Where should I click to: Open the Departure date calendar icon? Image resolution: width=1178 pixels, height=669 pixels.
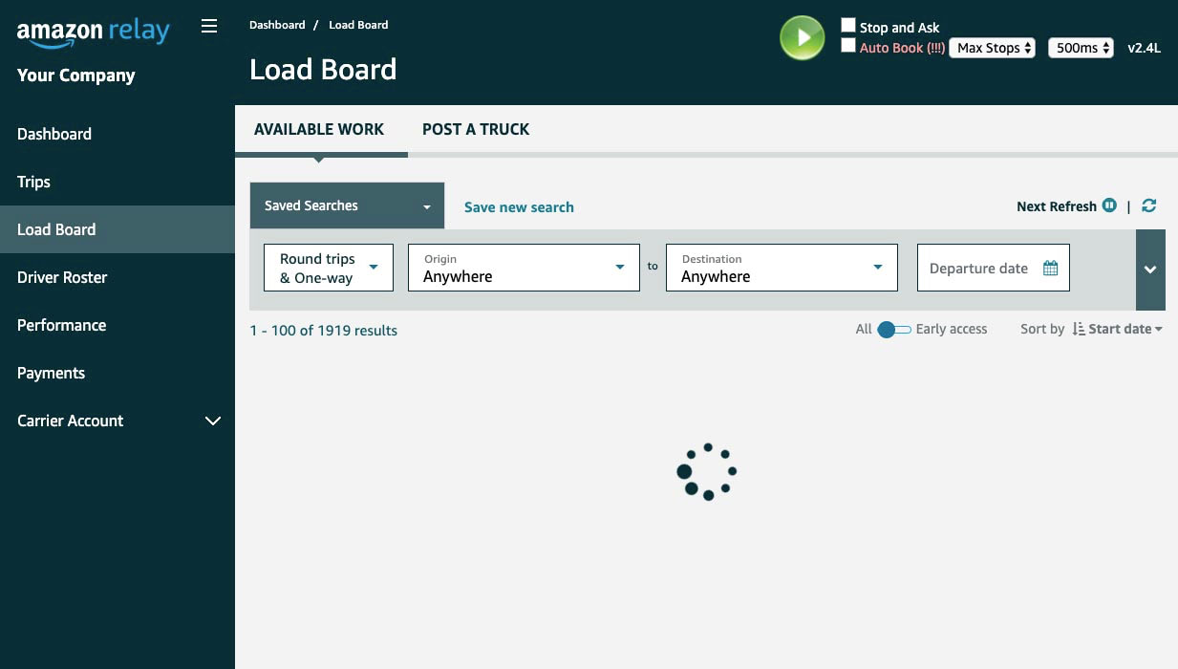pyautogui.click(x=1051, y=269)
